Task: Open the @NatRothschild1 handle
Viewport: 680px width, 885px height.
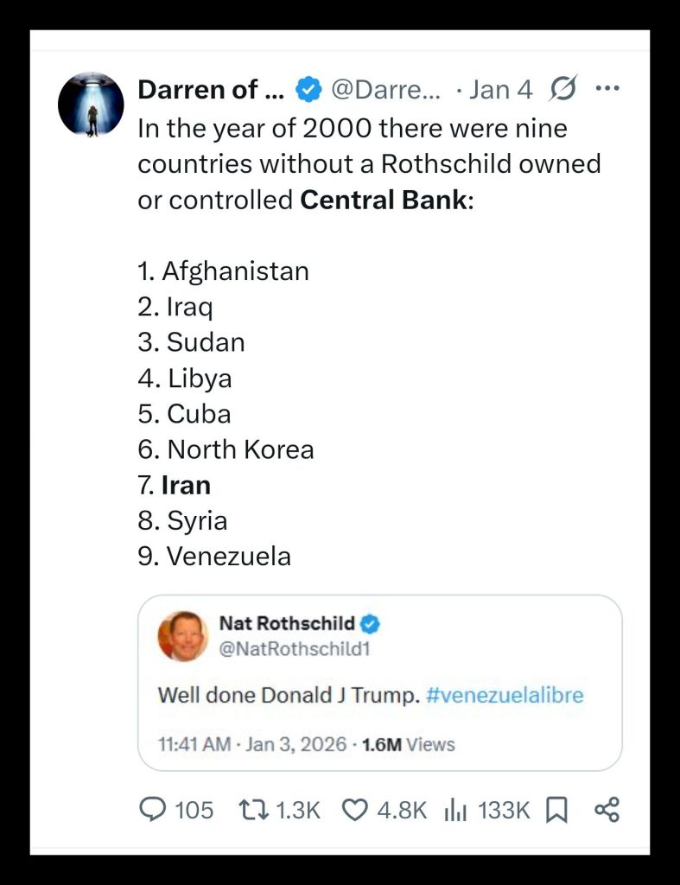Action: pos(295,646)
